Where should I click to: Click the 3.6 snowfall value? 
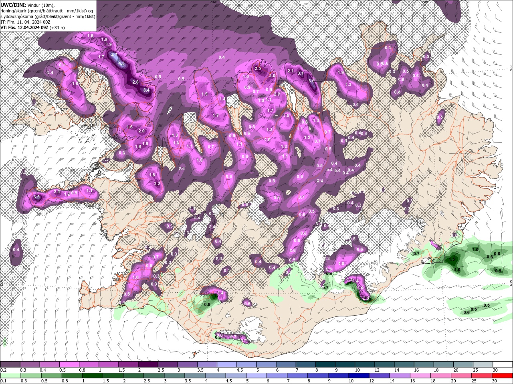(x=311, y=80)
